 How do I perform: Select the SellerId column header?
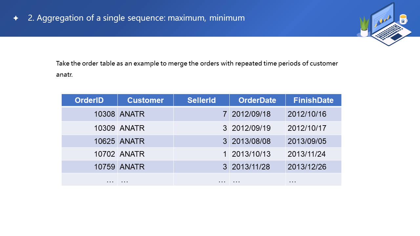(201, 100)
